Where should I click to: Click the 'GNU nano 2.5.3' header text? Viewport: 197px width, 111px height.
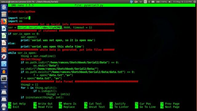point(22,5)
